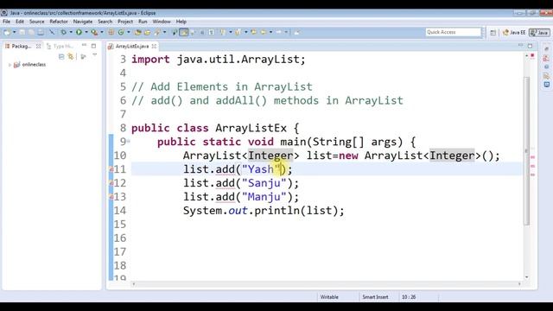This screenshot has width=553, height=311.
Task: Collapse the main method fold at line 9
Action: tap(129, 142)
